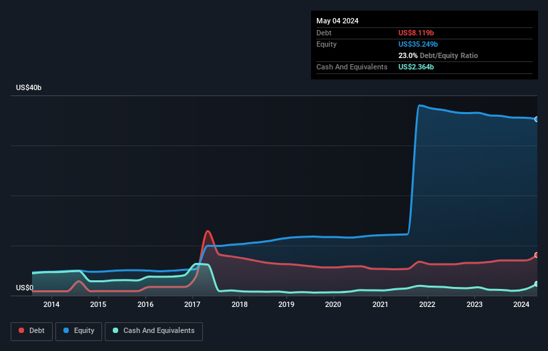Click the US$35.249b equity value

point(418,44)
